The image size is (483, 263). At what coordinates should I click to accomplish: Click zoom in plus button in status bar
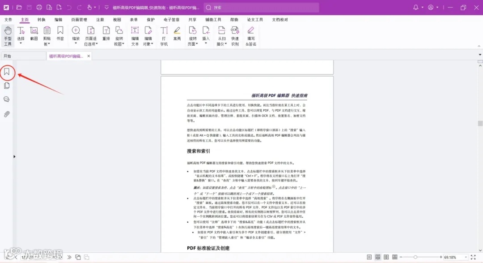click(x=441, y=257)
